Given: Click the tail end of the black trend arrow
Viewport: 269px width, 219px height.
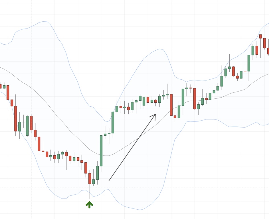Looking at the screenshot, I should point(109,180).
